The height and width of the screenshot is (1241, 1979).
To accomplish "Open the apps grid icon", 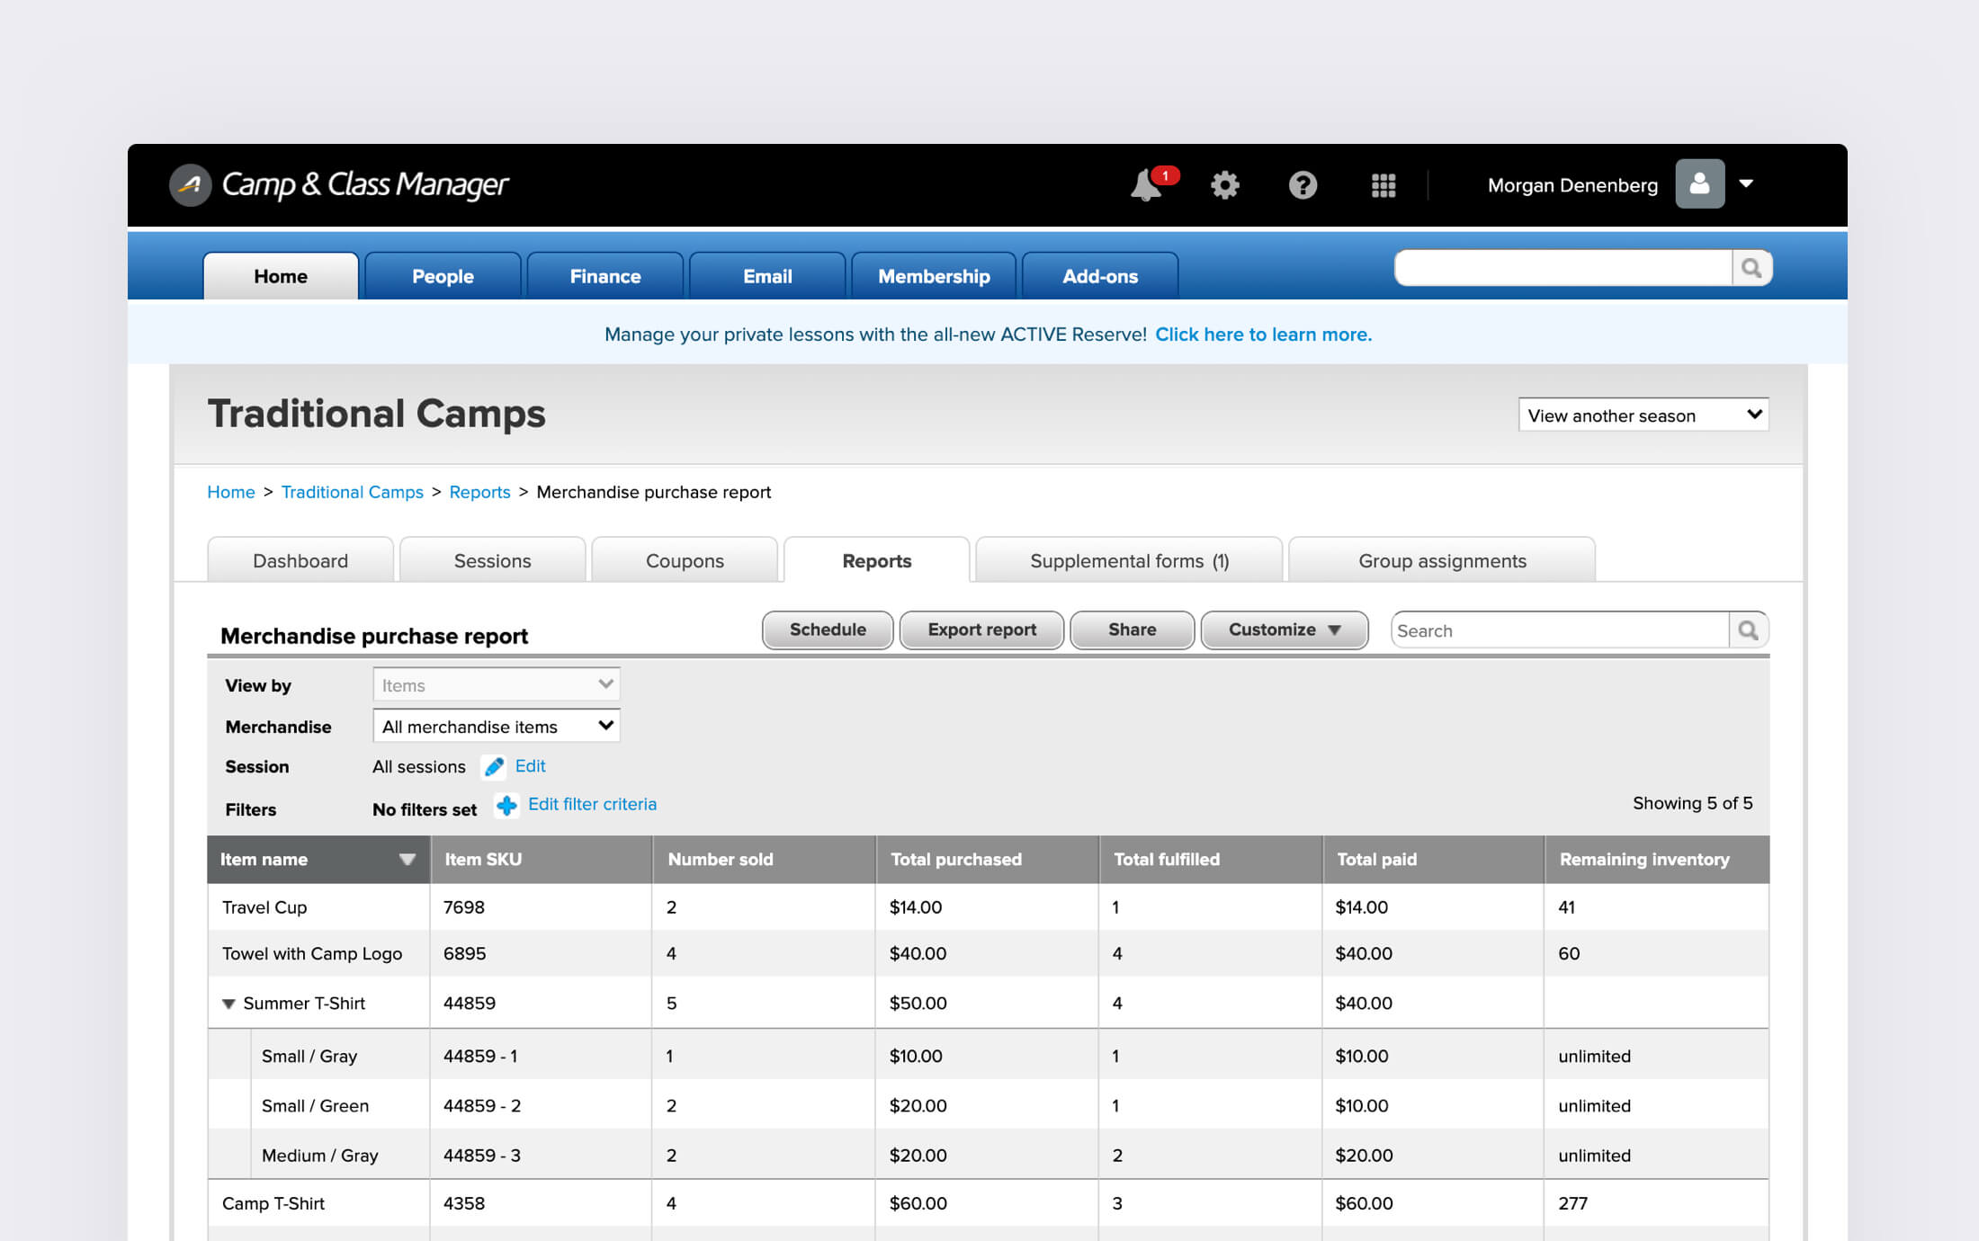I will click(x=1383, y=185).
